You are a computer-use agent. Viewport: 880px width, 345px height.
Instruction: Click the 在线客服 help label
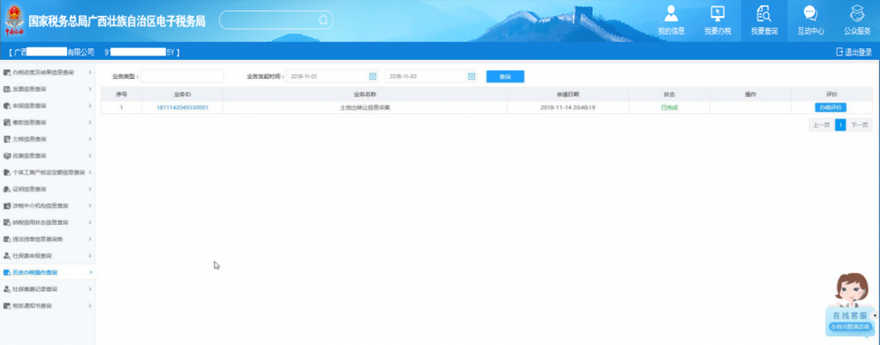point(850,315)
